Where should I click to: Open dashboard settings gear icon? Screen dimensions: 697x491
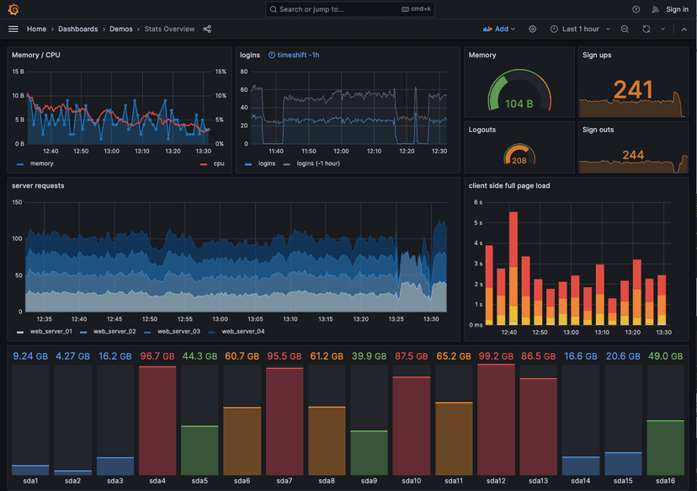pyautogui.click(x=532, y=29)
